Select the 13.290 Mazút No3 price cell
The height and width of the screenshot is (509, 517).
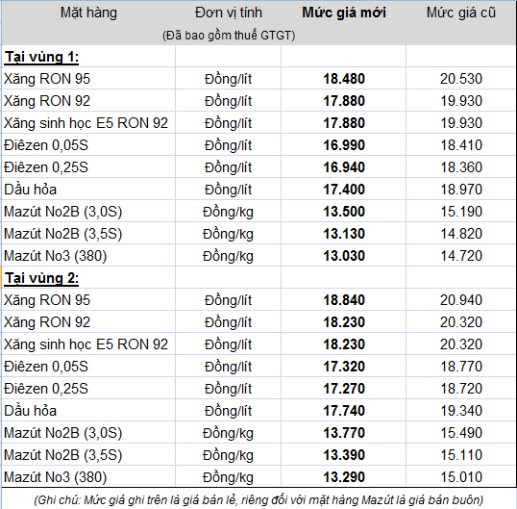pyautogui.click(x=344, y=477)
